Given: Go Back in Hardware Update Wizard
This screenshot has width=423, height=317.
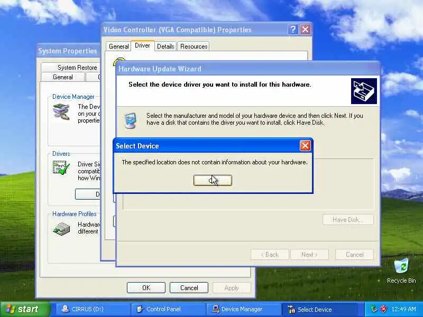Looking at the screenshot, I should click(270, 255).
